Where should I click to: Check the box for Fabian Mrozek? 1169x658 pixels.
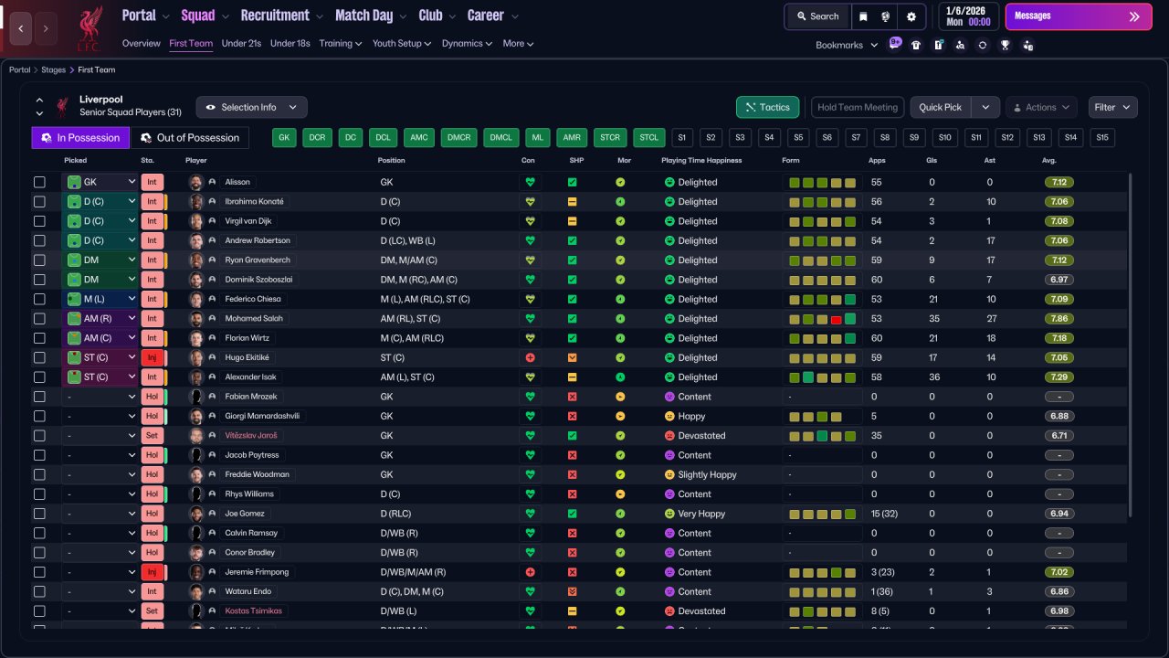point(39,397)
